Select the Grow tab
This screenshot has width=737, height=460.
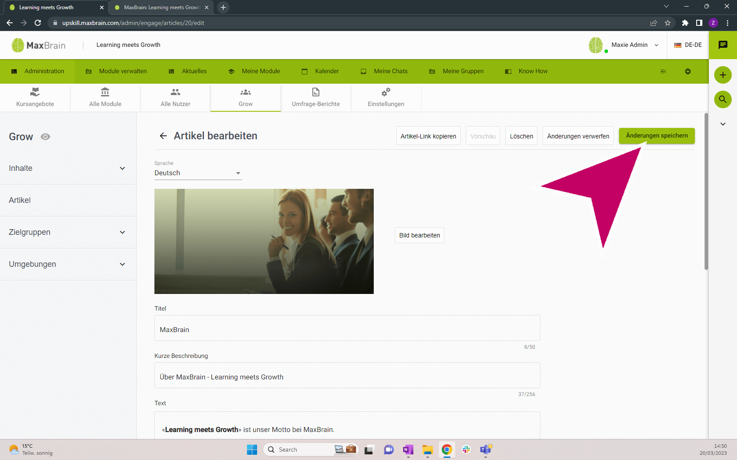pos(246,97)
